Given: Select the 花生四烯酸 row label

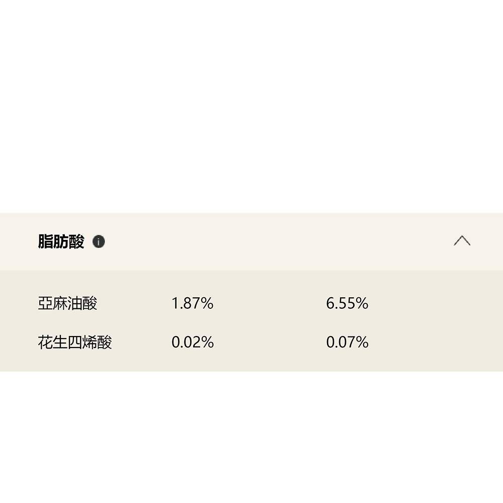Looking at the screenshot, I should (x=75, y=343).
